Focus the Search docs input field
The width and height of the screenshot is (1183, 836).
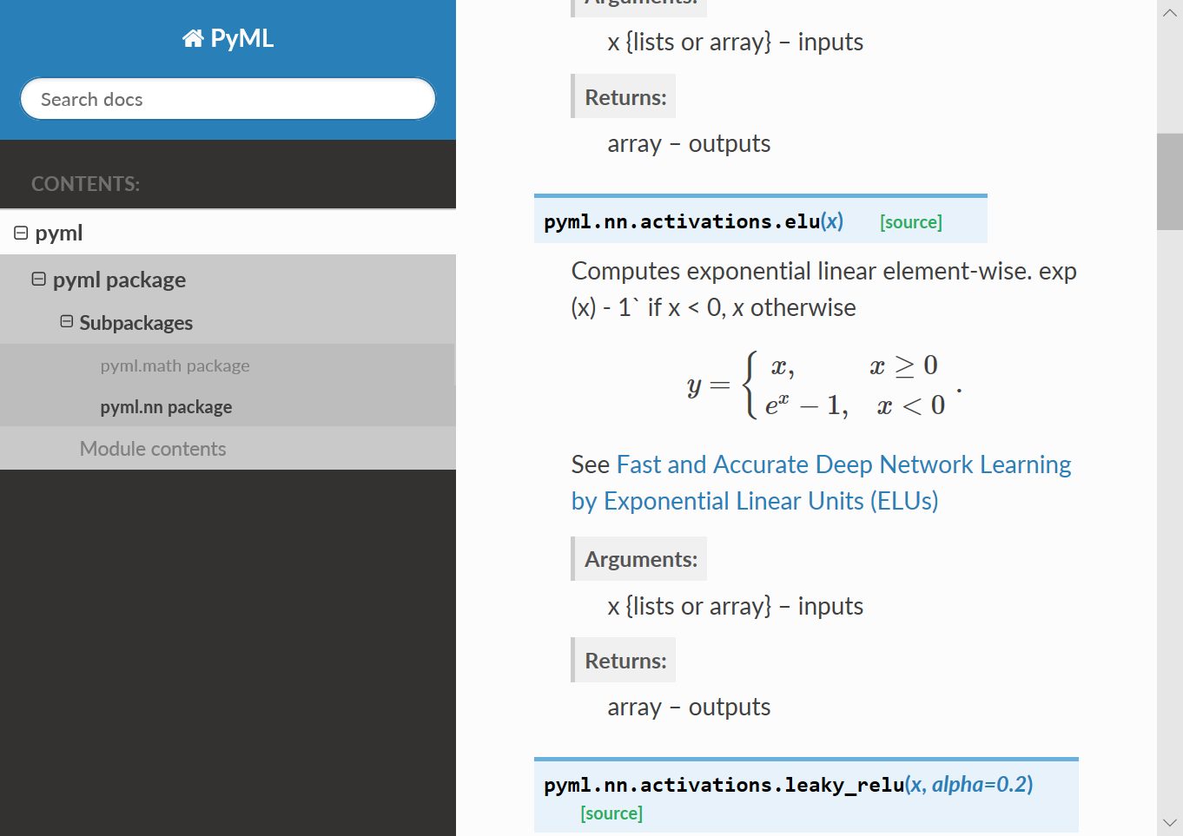pyautogui.click(x=228, y=99)
